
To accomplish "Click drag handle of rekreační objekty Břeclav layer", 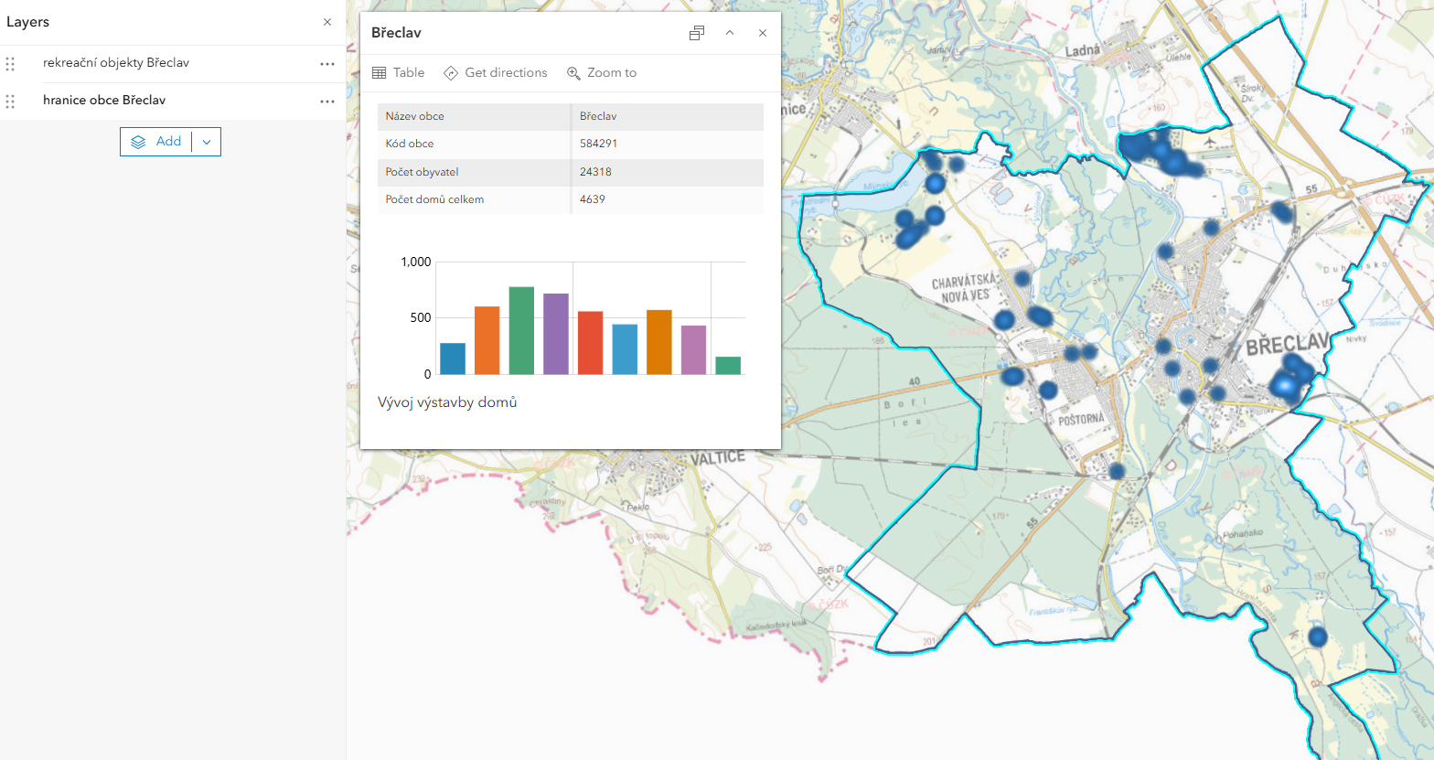I will point(10,64).
